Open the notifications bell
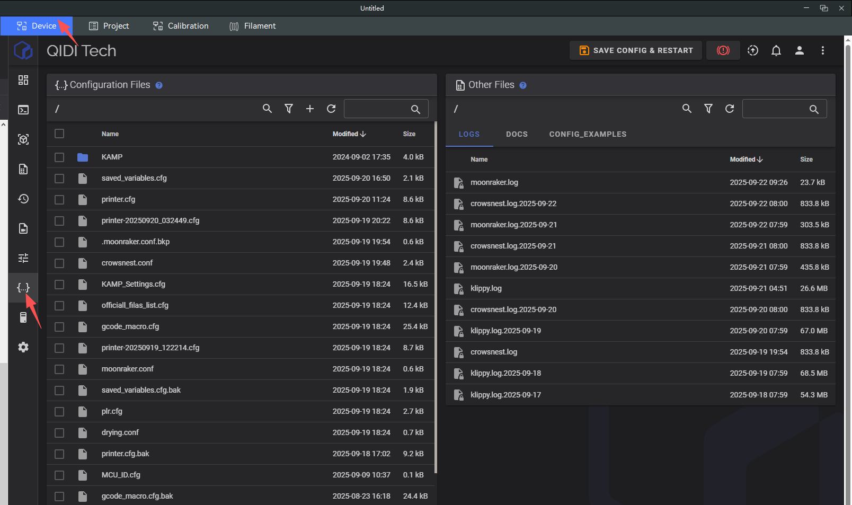Image resolution: width=852 pixels, height=505 pixels. [x=776, y=50]
